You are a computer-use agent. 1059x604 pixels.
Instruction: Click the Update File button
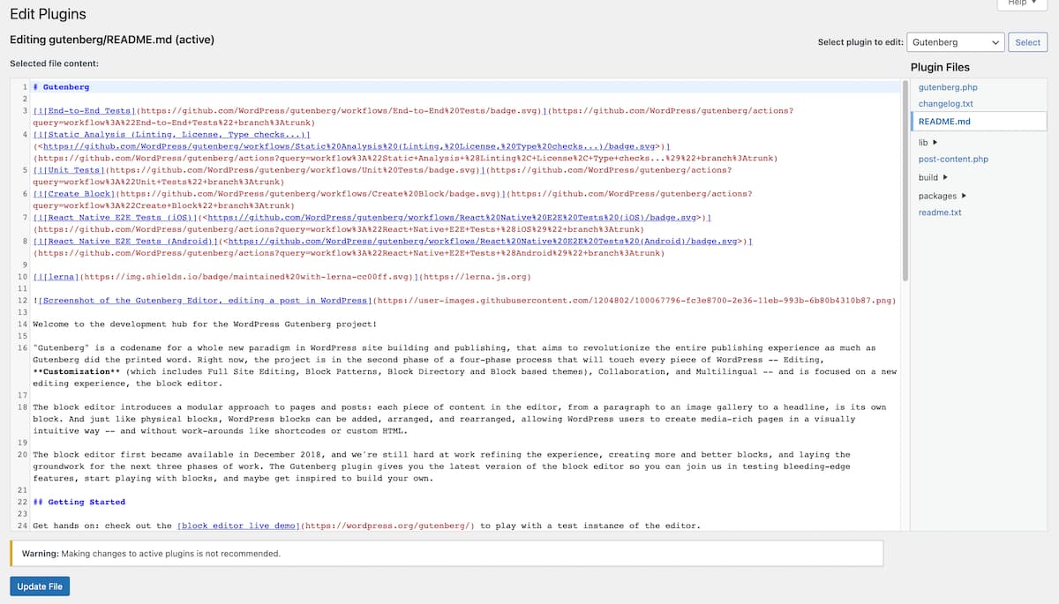tap(40, 586)
